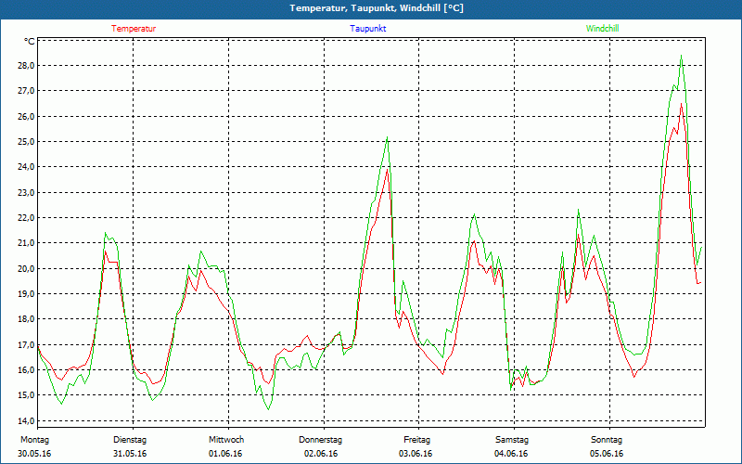Click the 17,0 y-axis value
This screenshot has height=464, width=742.
(27, 344)
